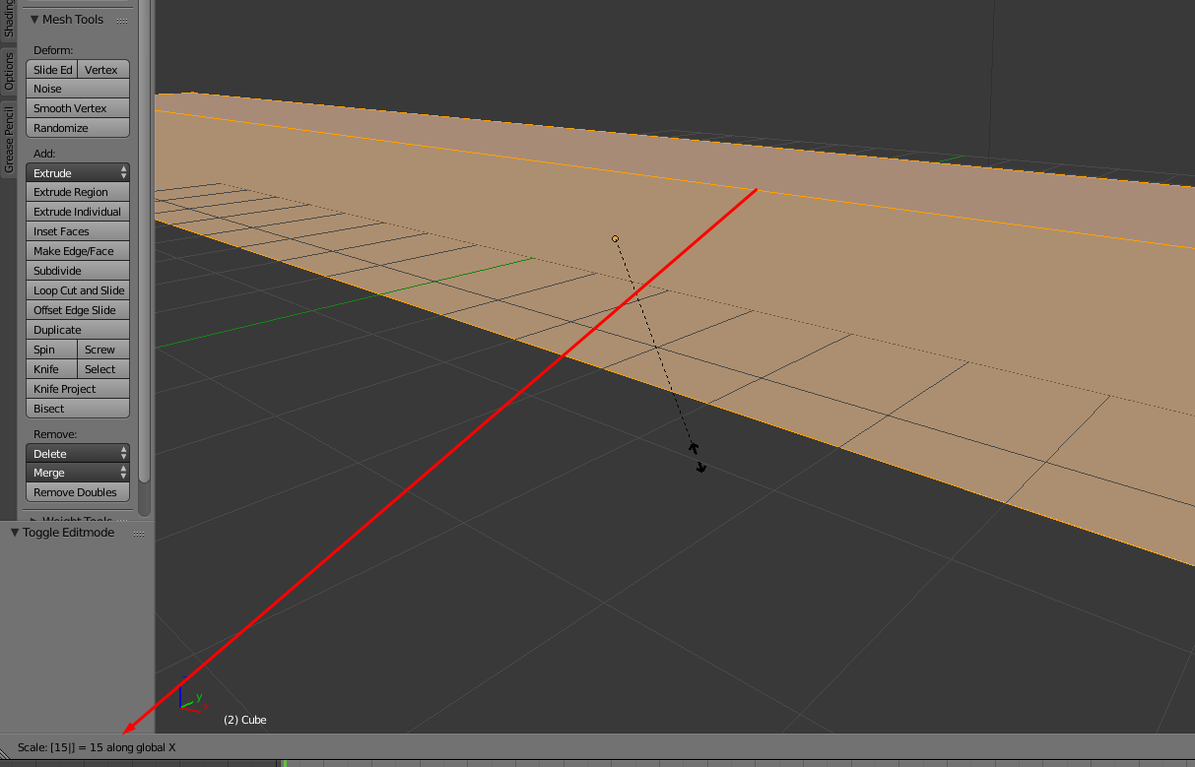Run Smooth Vertex

pos(78,108)
